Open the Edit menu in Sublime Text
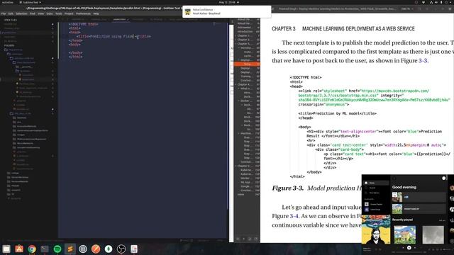This screenshot has height=255, width=454. point(11,13)
